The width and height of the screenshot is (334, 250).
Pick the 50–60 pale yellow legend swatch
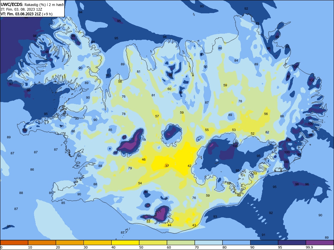pyautogui.click(x=153, y=243)
